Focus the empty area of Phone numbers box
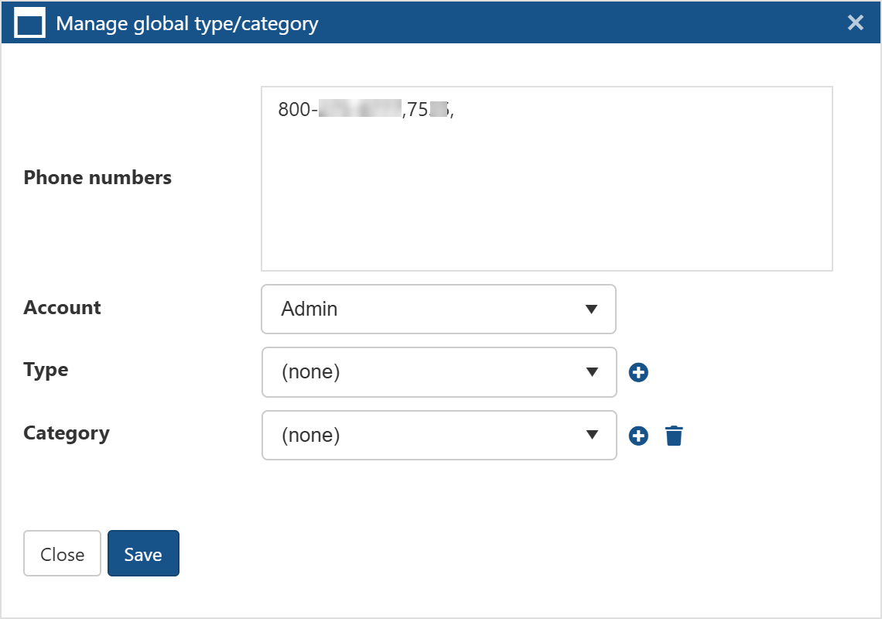 (x=546, y=201)
